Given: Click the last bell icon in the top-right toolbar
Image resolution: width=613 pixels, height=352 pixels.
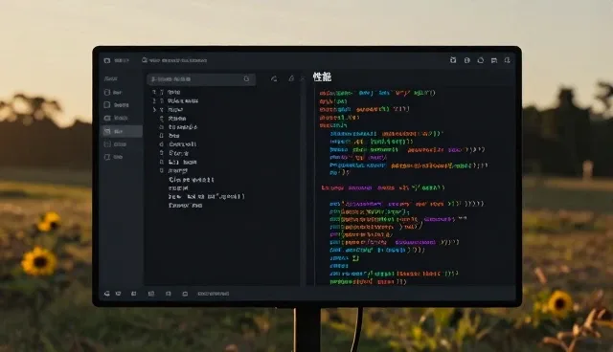Looking at the screenshot, I should (x=507, y=60).
